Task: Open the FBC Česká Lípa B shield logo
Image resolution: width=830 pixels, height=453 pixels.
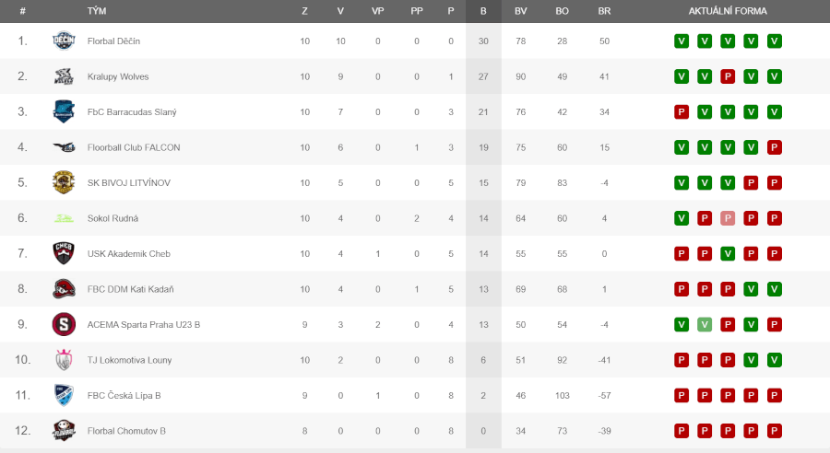Action: tap(64, 395)
